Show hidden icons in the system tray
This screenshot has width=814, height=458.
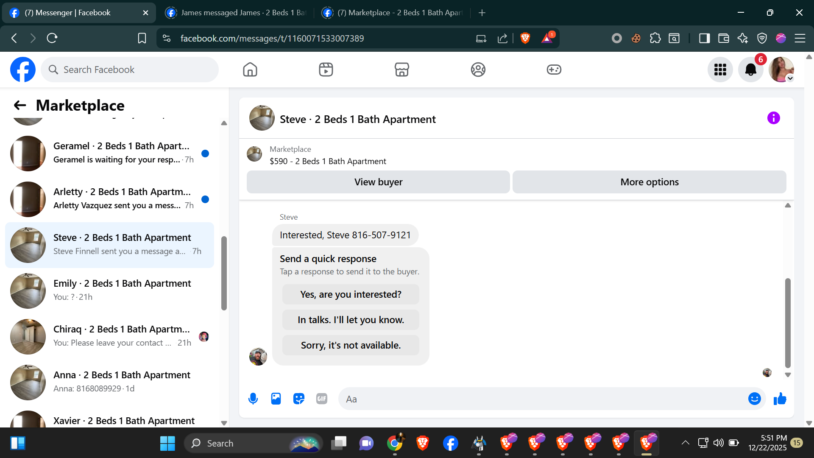[x=685, y=443]
